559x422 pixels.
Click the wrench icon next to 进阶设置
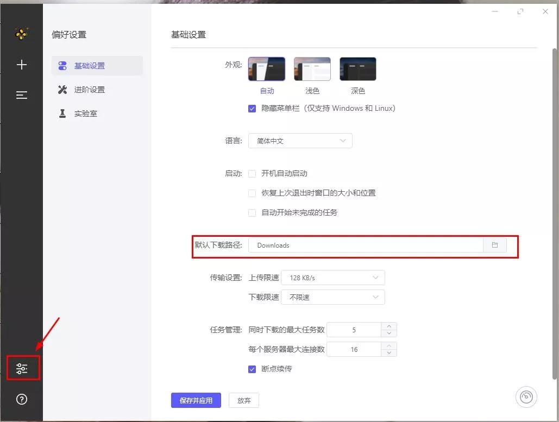(x=62, y=89)
